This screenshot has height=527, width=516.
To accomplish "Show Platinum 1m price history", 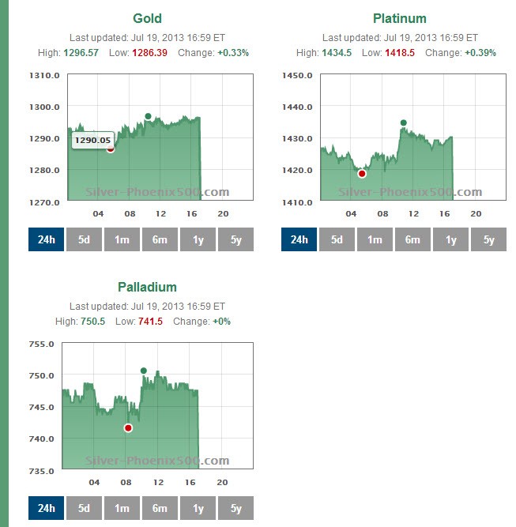I will (375, 239).
